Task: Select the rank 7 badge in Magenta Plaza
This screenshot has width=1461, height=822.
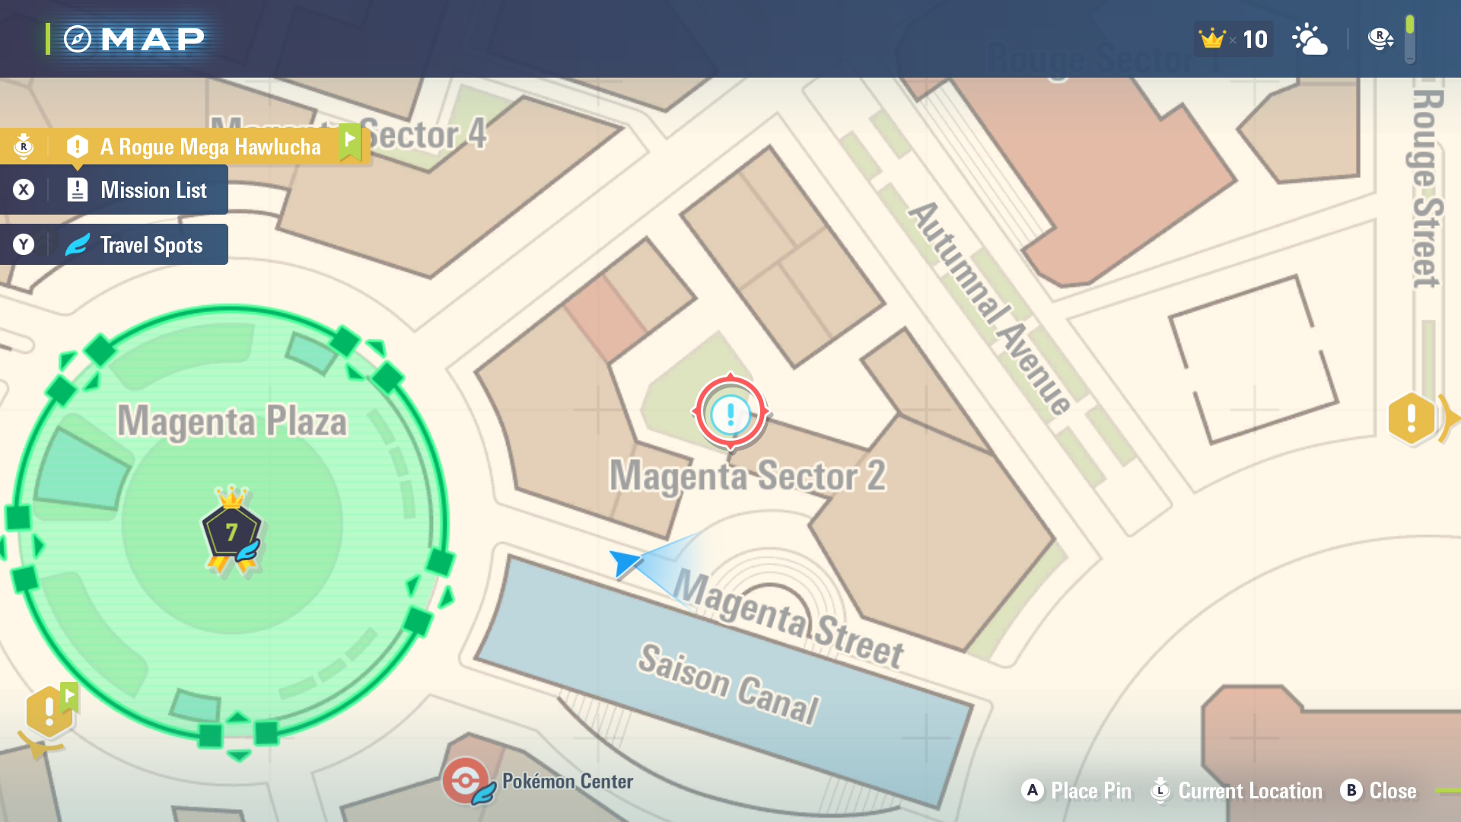Action: 231,530
